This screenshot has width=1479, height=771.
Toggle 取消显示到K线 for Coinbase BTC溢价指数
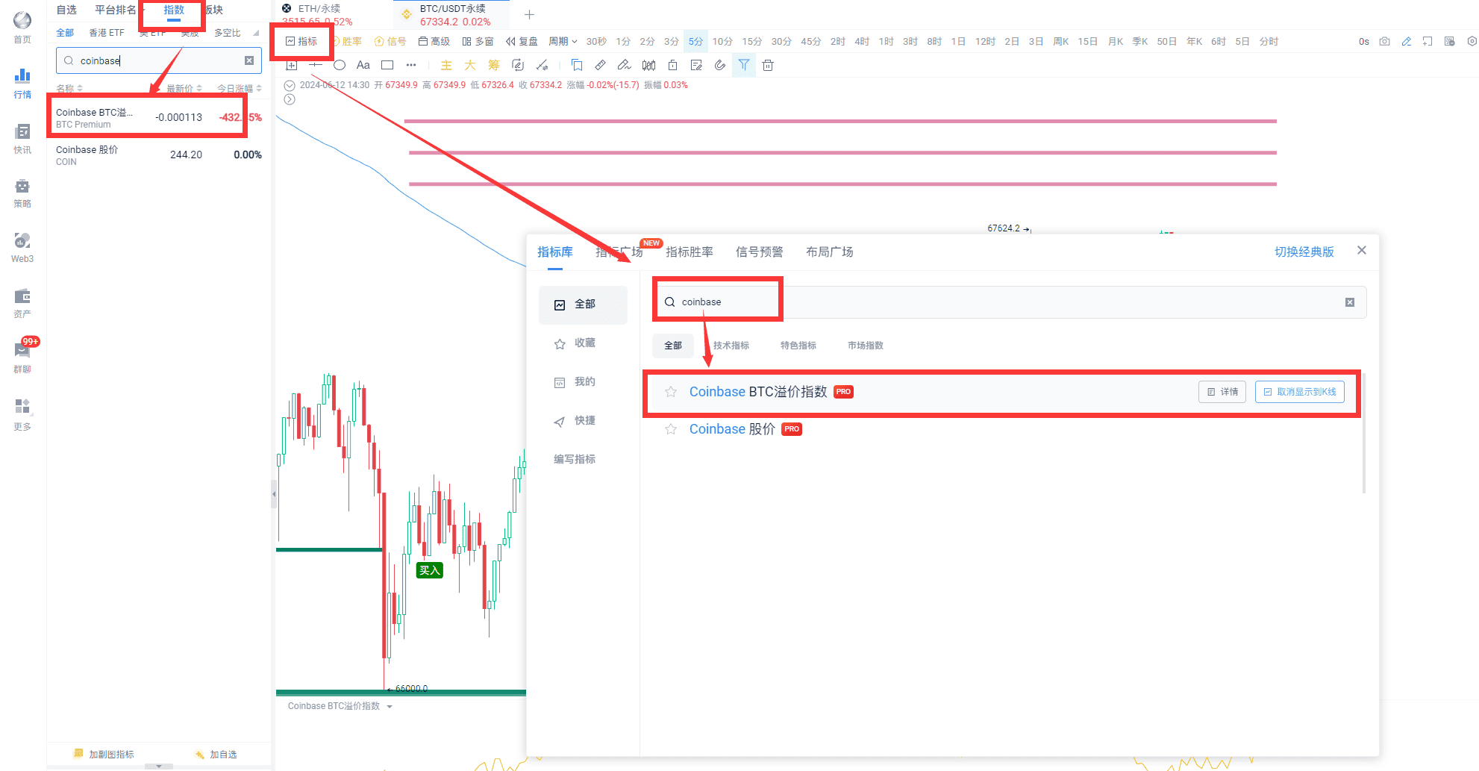click(1300, 392)
